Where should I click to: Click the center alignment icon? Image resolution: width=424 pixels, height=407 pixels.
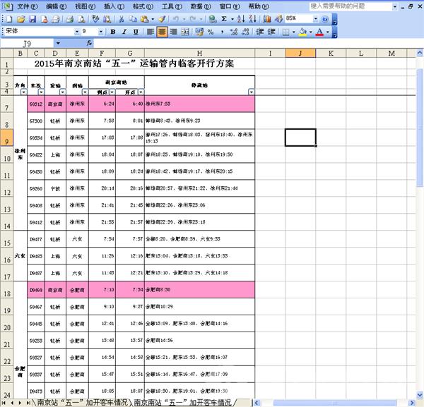(162, 32)
